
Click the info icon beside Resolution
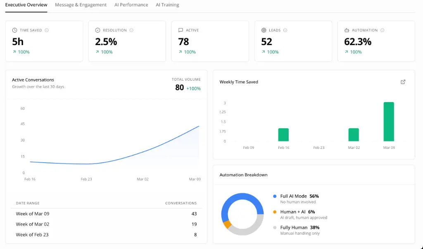[x=132, y=30]
